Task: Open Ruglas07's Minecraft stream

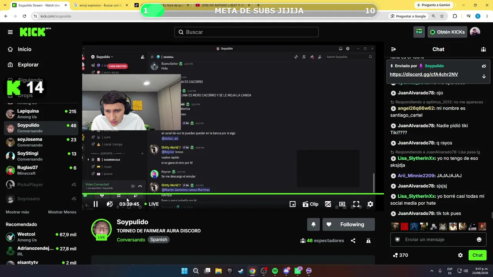Action: click(41, 170)
